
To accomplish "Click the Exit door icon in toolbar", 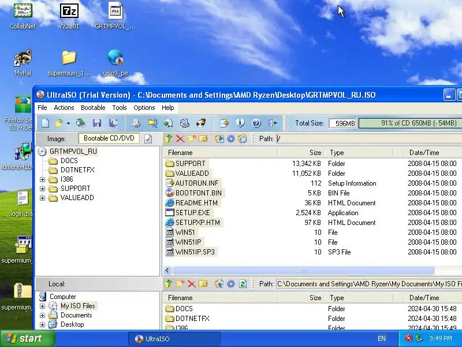I will 273,123.
